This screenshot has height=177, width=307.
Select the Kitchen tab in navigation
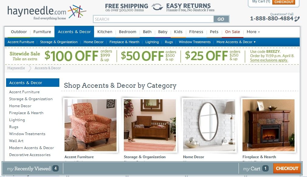click(105, 32)
